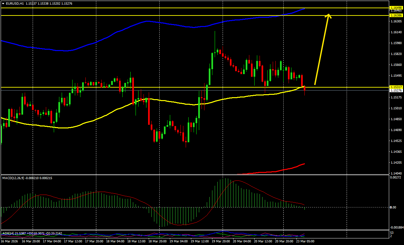Image resolution: width=404 pixels, height=245 pixels.
Task: Click the 19 Mar 12:00 time label
Action: point(200,242)
